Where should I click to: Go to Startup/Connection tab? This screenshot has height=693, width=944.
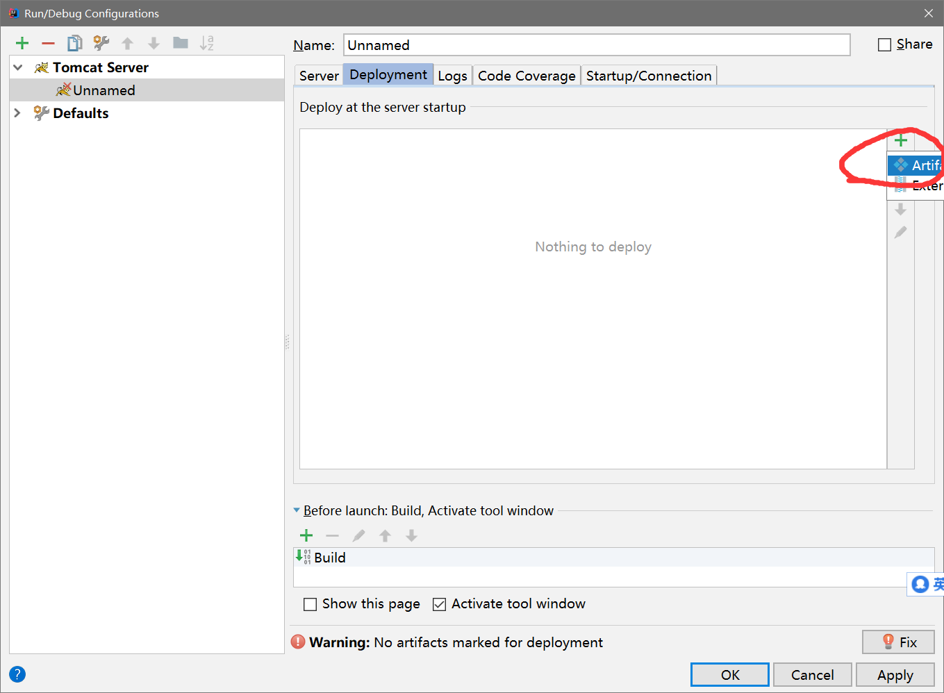click(x=649, y=76)
